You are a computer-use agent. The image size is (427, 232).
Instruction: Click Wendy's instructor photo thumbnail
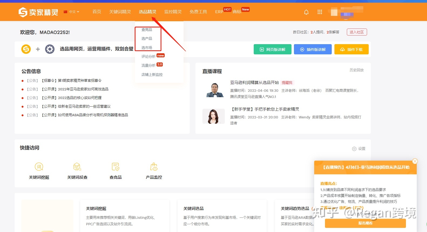(213, 116)
